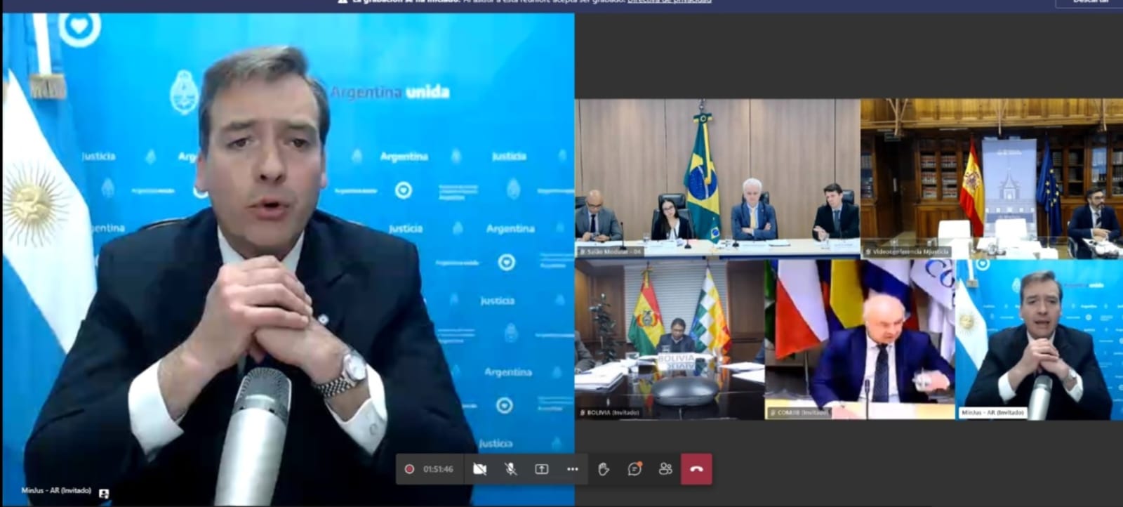Select the small MinJus - AR video tile
The image size is (1123, 507).
point(1039,340)
